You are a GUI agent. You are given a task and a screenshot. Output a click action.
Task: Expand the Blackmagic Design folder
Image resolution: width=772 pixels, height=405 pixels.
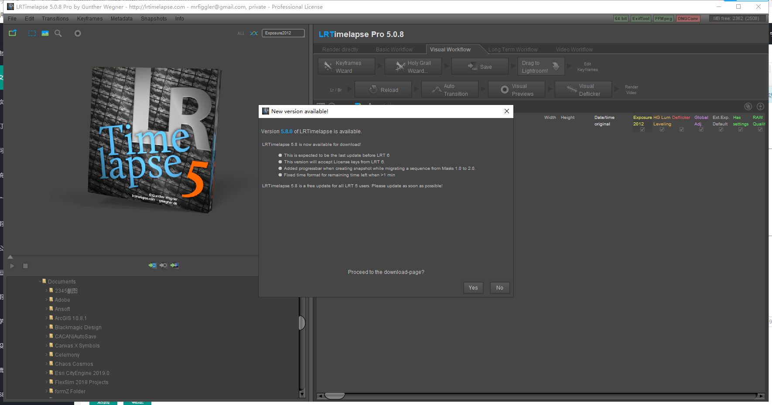pos(47,327)
